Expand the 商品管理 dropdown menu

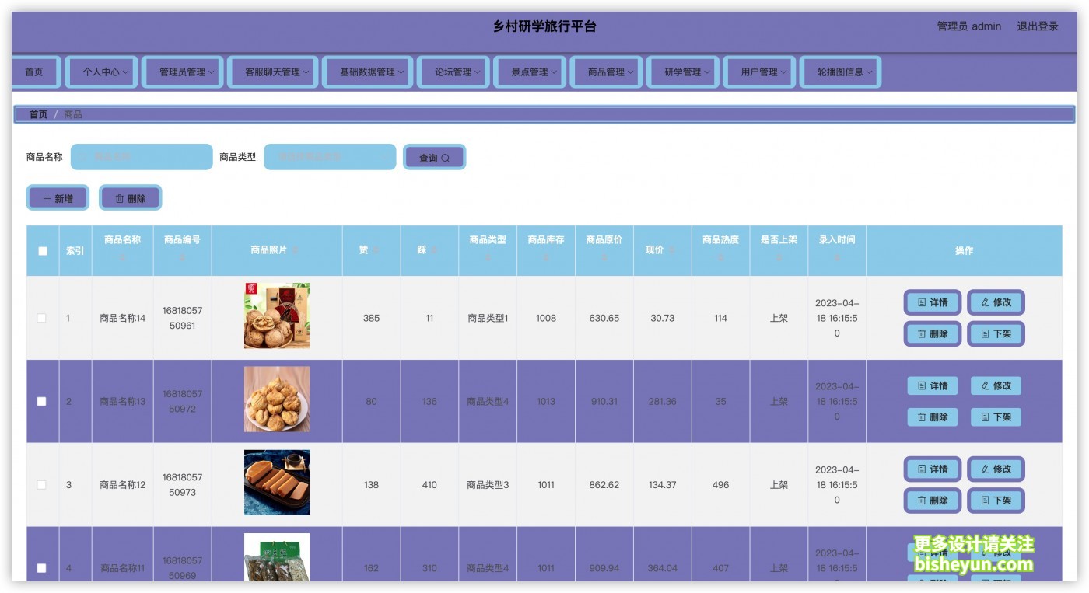pos(606,72)
